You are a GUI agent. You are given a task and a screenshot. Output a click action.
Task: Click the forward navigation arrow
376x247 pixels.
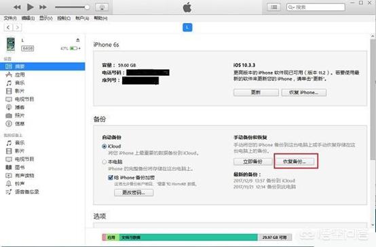click(x=17, y=27)
